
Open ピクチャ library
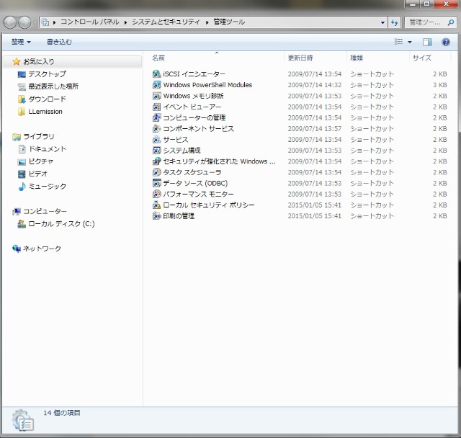point(41,161)
